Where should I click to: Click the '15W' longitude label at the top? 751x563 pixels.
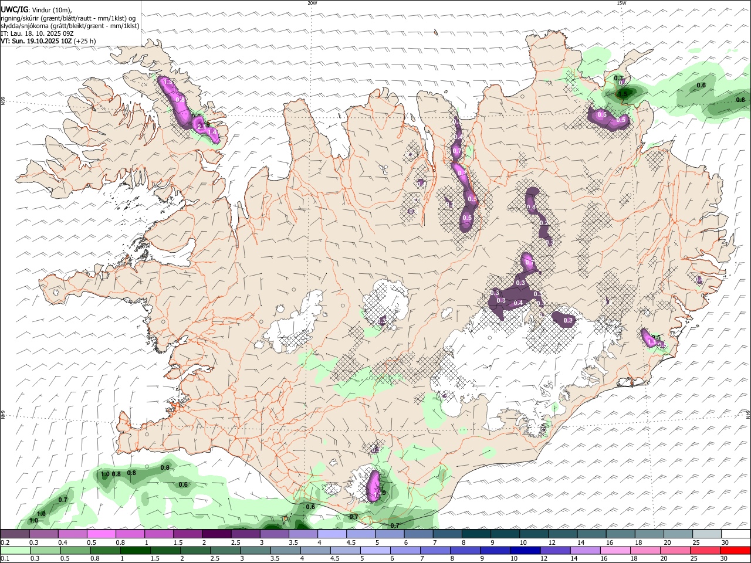coord(621,3)
